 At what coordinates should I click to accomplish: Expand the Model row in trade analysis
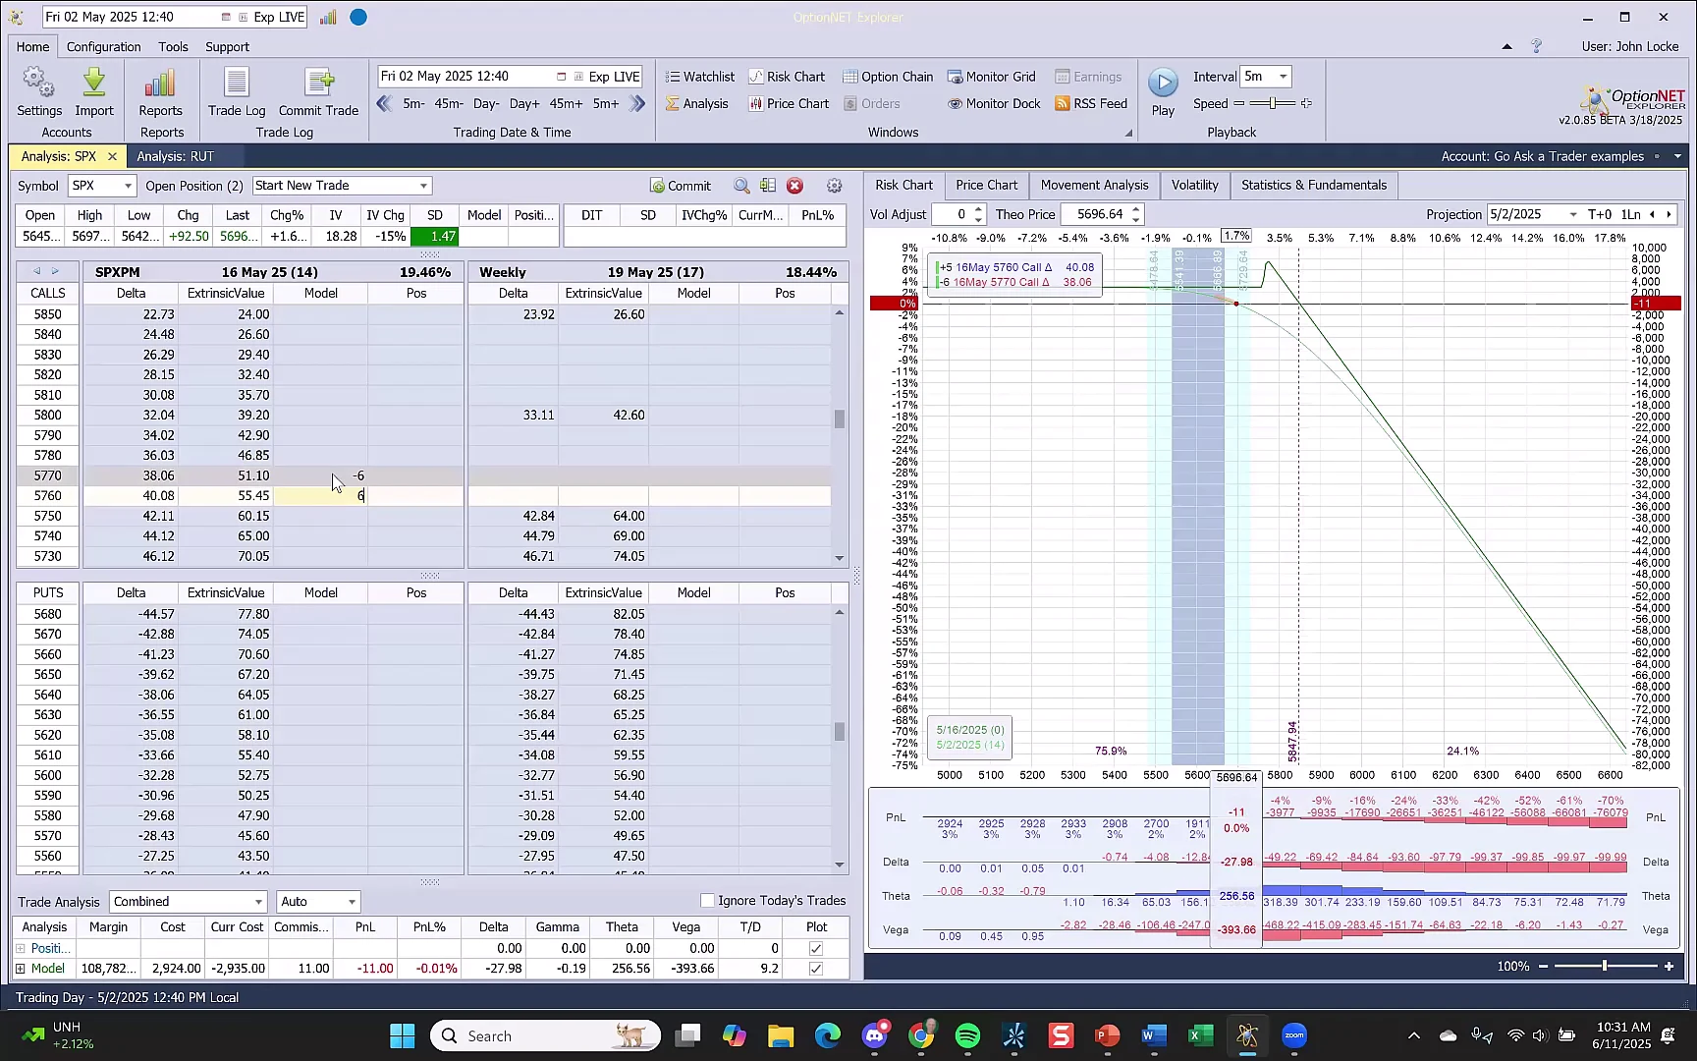click(x=21, y=969)
